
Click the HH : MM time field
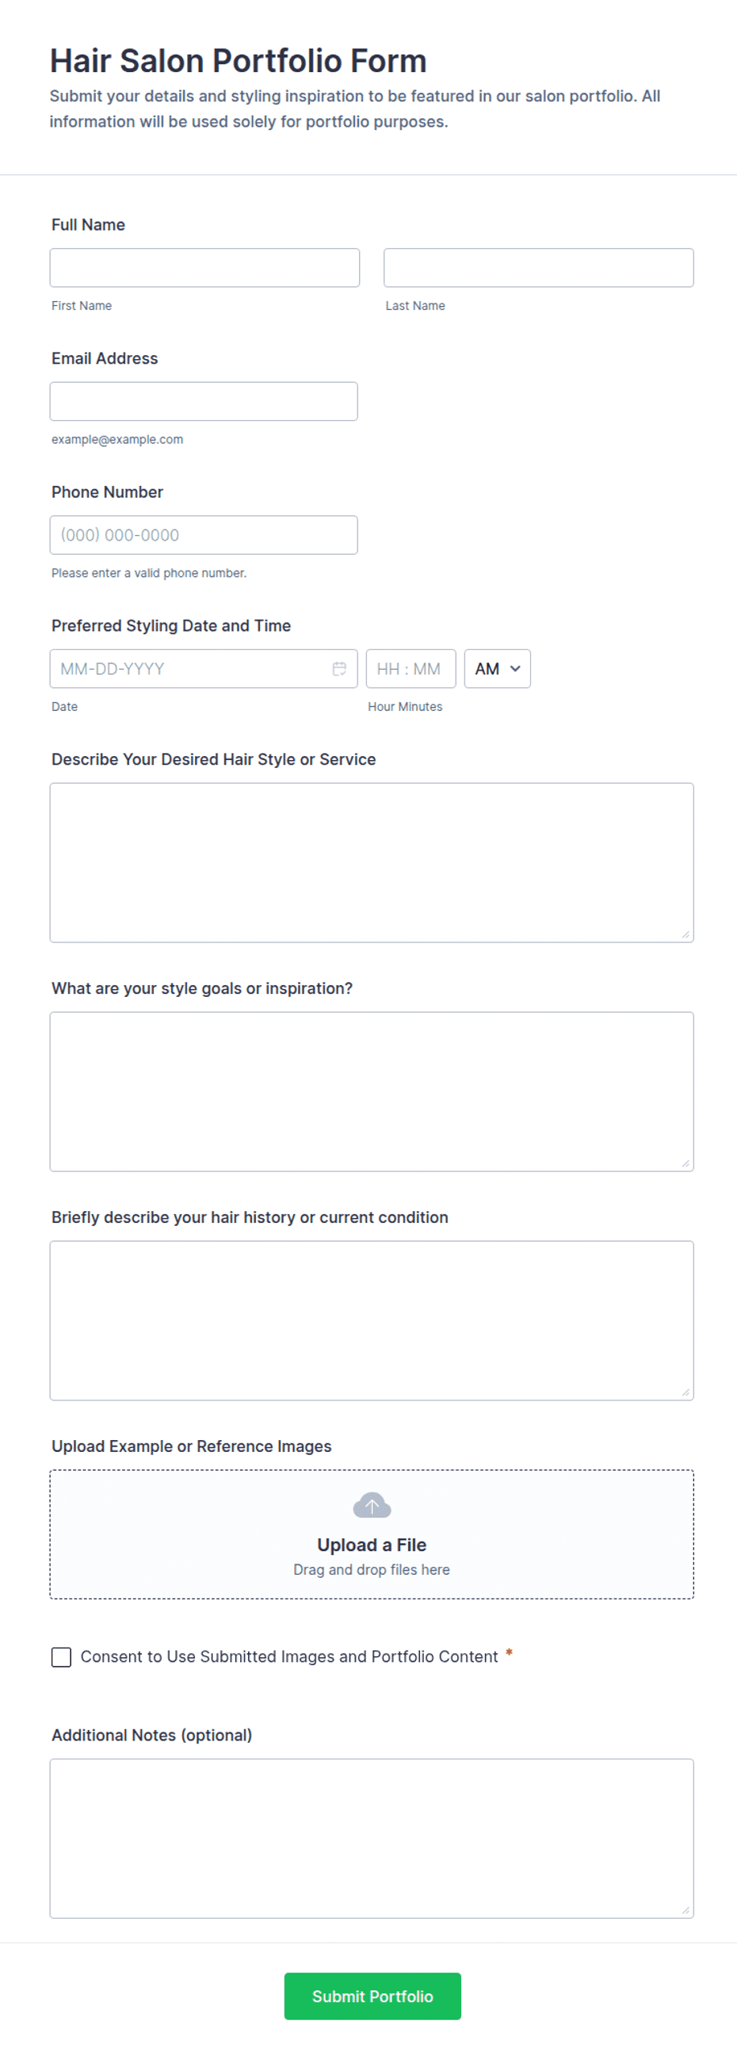[x=411, y=669]
